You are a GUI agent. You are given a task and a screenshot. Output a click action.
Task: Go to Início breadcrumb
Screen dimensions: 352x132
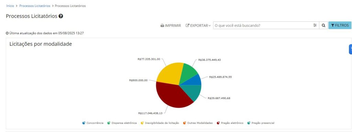(x=10, y=6)
